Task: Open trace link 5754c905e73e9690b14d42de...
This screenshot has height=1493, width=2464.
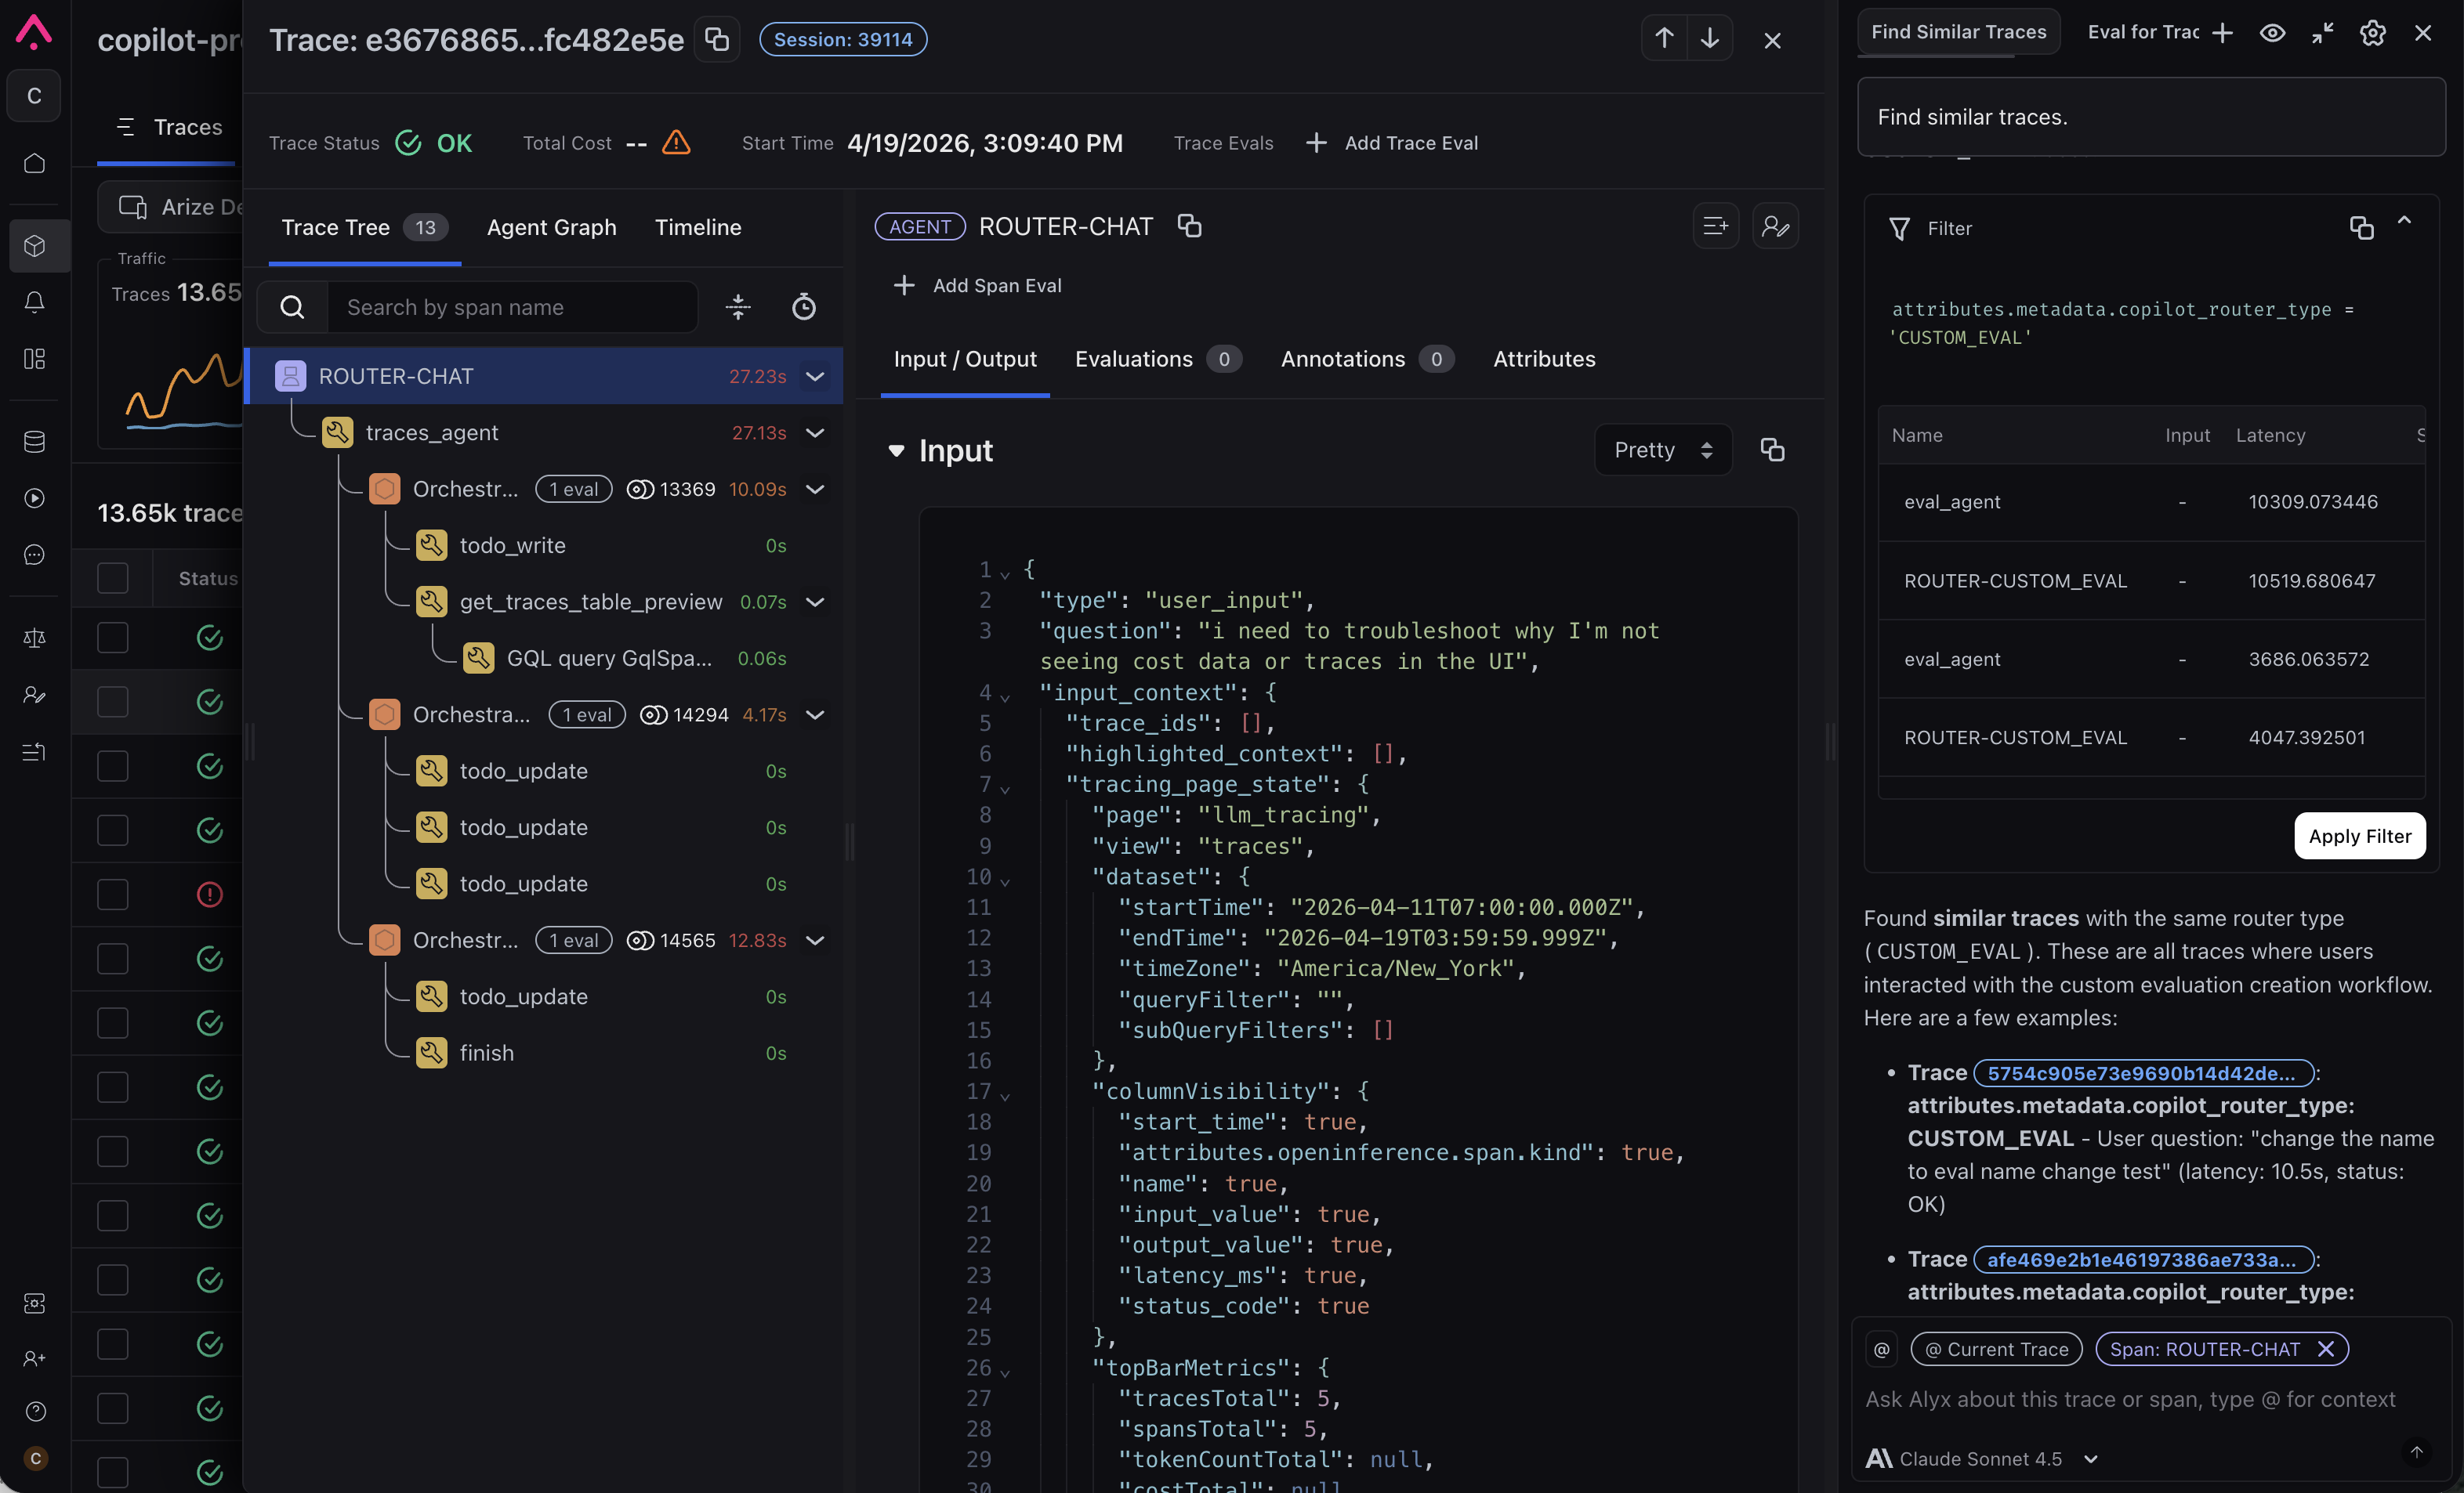Action: click(2143, 1072)
